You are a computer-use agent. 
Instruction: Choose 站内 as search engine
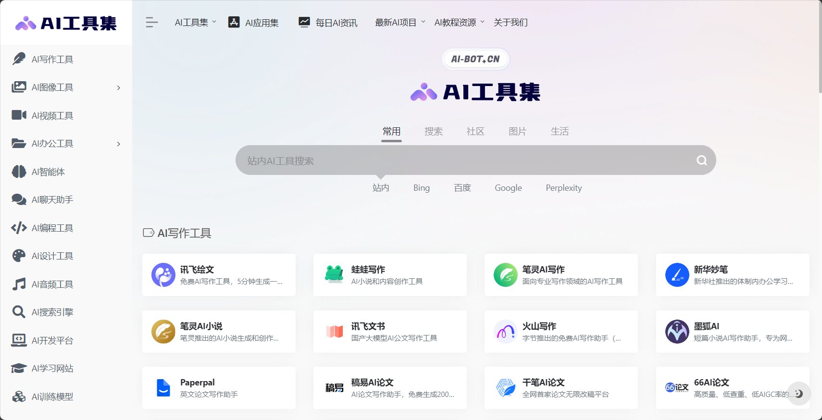(x=381, y=188)
